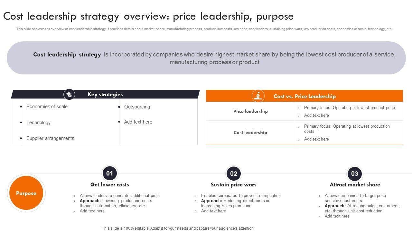Select the Cost leadership table cell
412x231 pixels.
[250, 133]
